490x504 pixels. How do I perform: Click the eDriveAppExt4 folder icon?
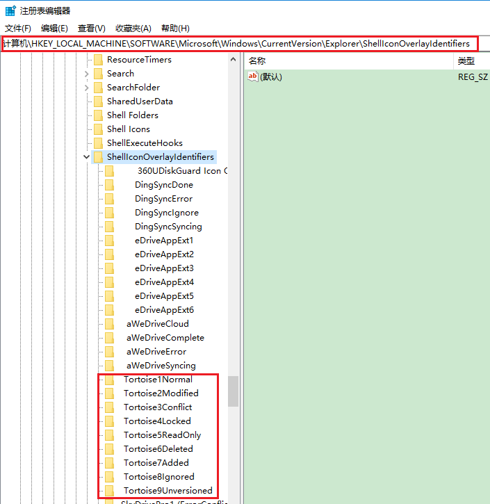tap(109, 282)
